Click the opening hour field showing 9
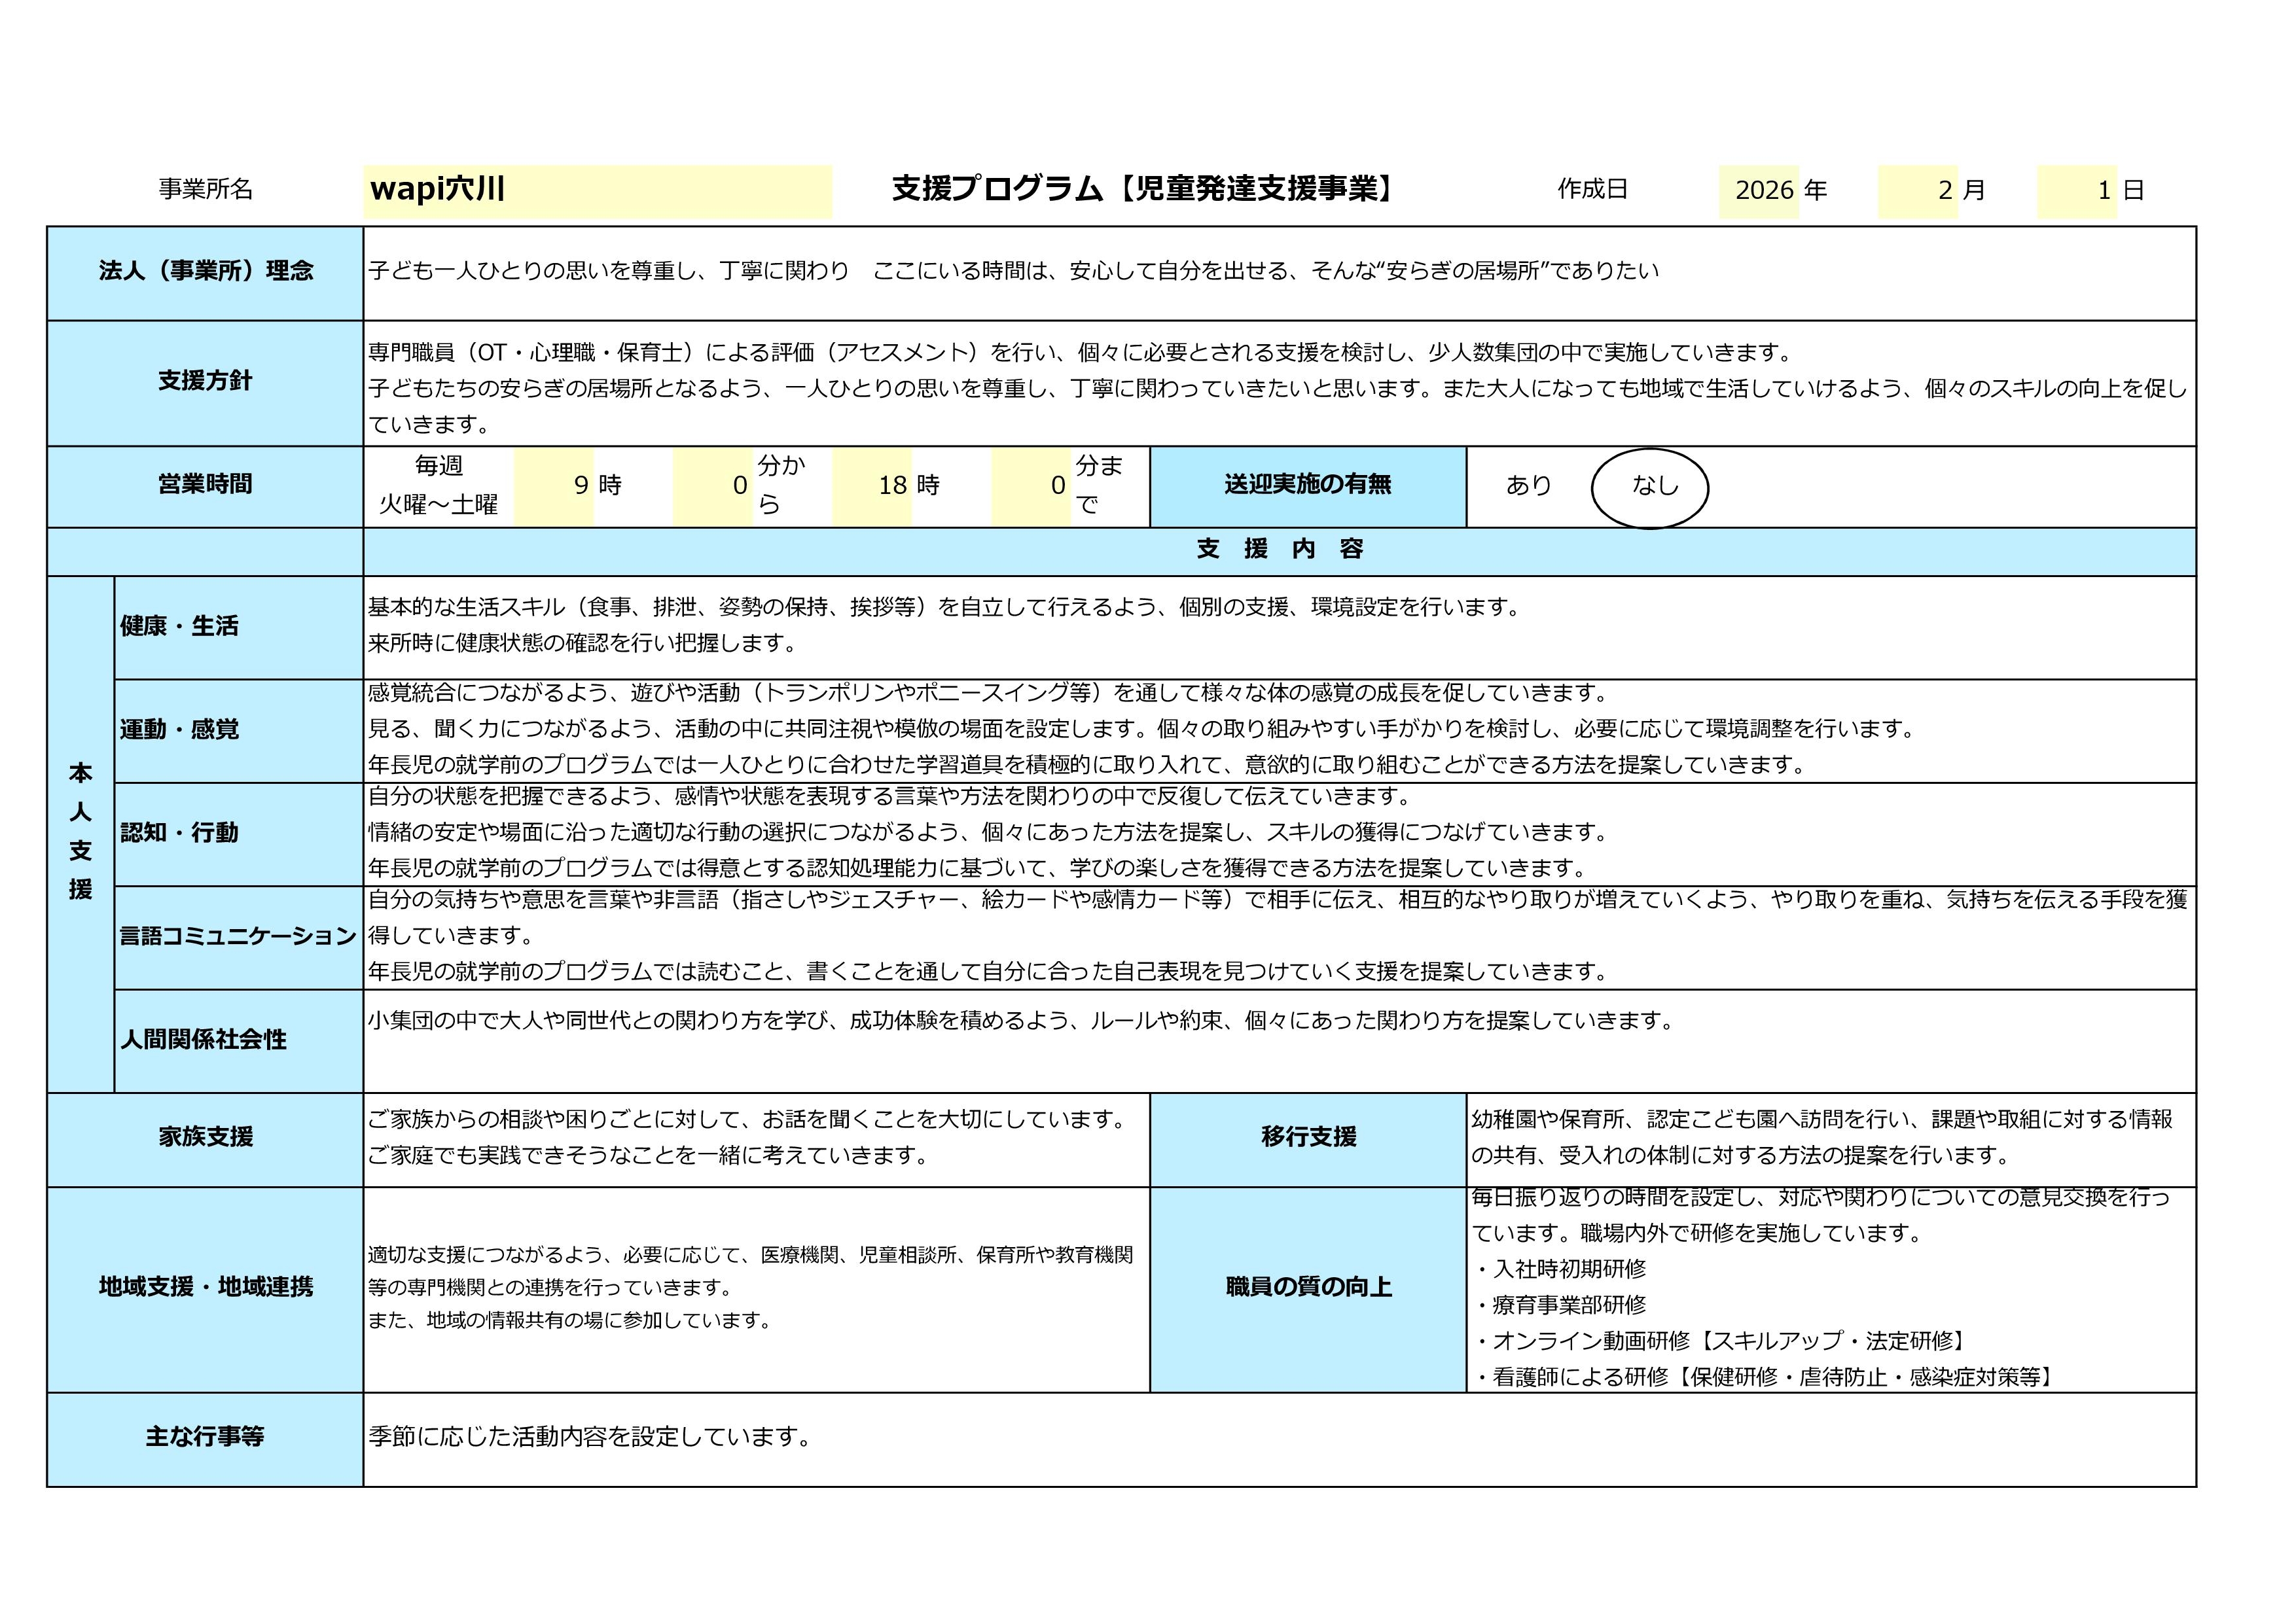 coord(554,487)
